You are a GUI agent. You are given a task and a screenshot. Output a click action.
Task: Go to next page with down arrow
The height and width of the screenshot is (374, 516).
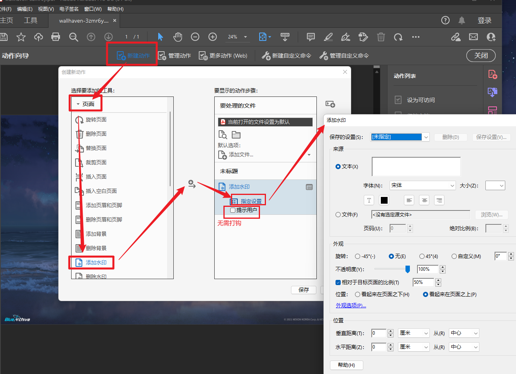click(109, 37)
